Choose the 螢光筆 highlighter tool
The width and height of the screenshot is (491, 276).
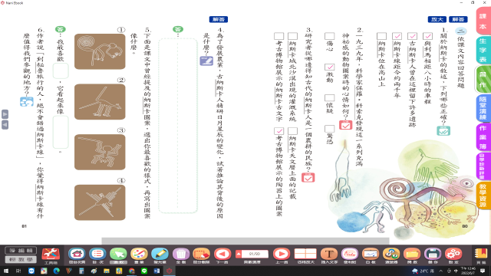coord(160,254)
